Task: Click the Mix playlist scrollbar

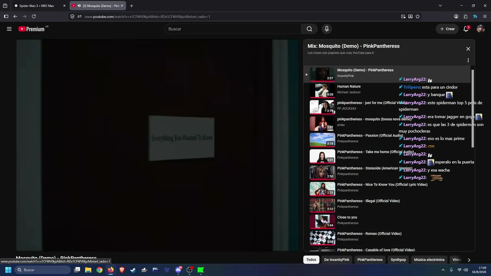Action: pos(473,108)
